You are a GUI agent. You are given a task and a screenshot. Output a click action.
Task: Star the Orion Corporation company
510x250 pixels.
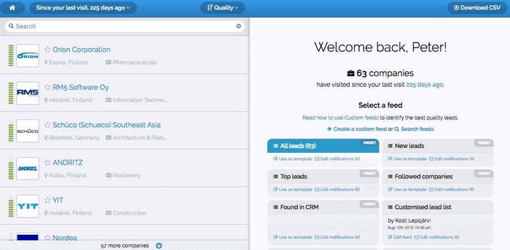(48, 50)
